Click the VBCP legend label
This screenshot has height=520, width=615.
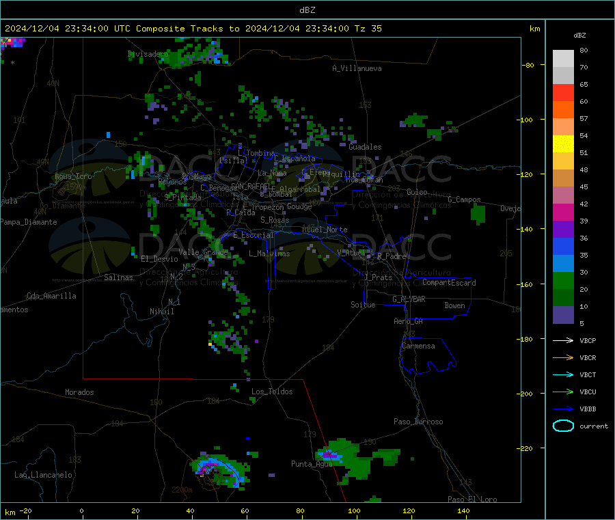588,340
